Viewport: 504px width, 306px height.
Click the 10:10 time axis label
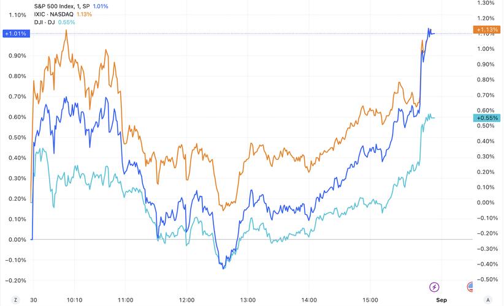[74, 300]
